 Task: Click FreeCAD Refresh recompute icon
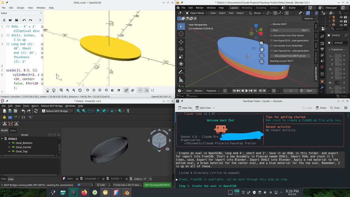click(36, 111)
